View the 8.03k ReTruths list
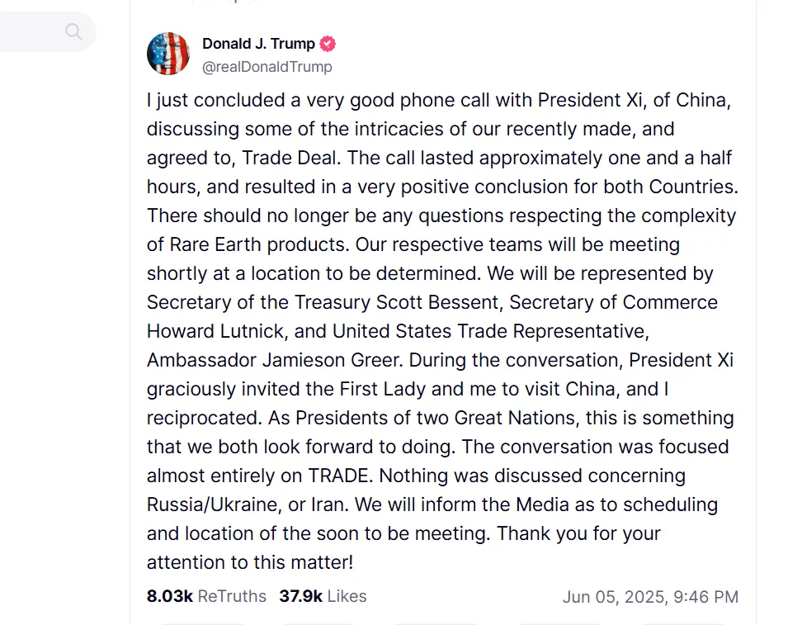The height and width of the screenshot is (625, 788). [206, 596]
